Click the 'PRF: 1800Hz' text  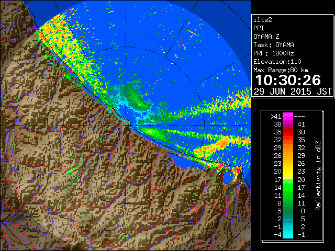pyautogui.click(x=274, y=53)
